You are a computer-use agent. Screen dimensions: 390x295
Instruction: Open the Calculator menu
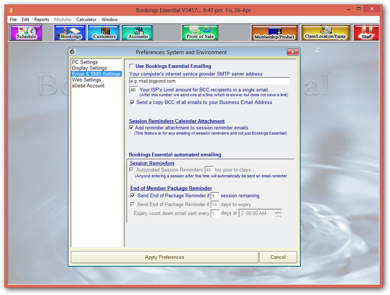coord(86,20)
